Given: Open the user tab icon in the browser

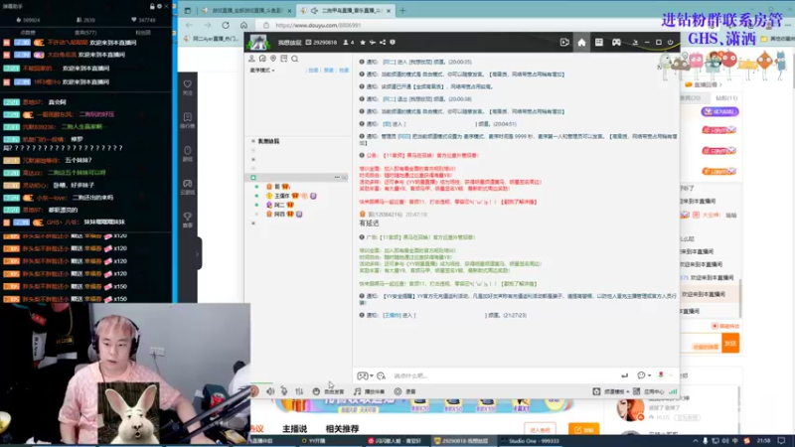Looking at the screenshot, I should (188, 11).
